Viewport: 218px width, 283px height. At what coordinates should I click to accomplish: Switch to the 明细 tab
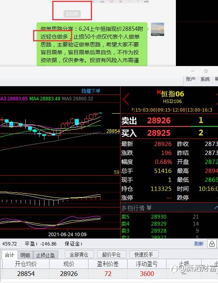coord(25,255)
